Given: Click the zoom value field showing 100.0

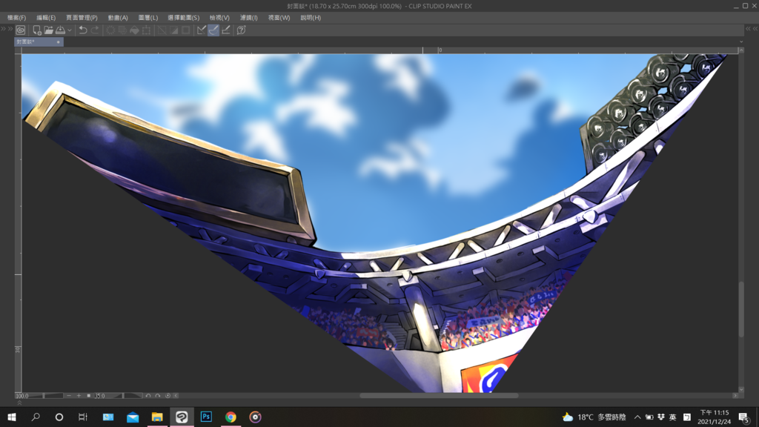Looking at the screenshot, I should click(22, 396).
